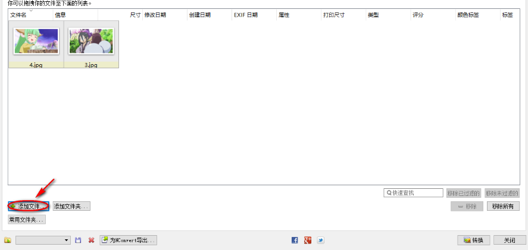The height and width of the screenshot is (250, 528).
Task: Sort by 文件名 column header
Action: 30,15
